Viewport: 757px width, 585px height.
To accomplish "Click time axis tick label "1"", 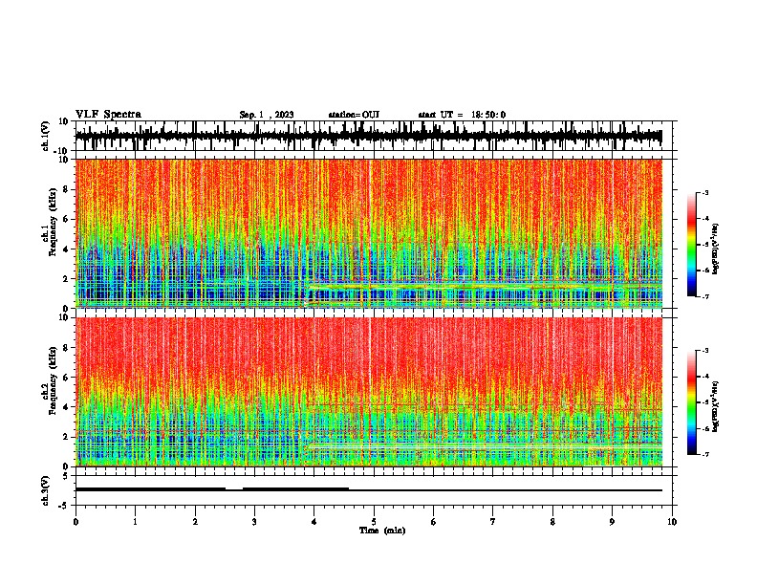I will [x=135, y=522].
